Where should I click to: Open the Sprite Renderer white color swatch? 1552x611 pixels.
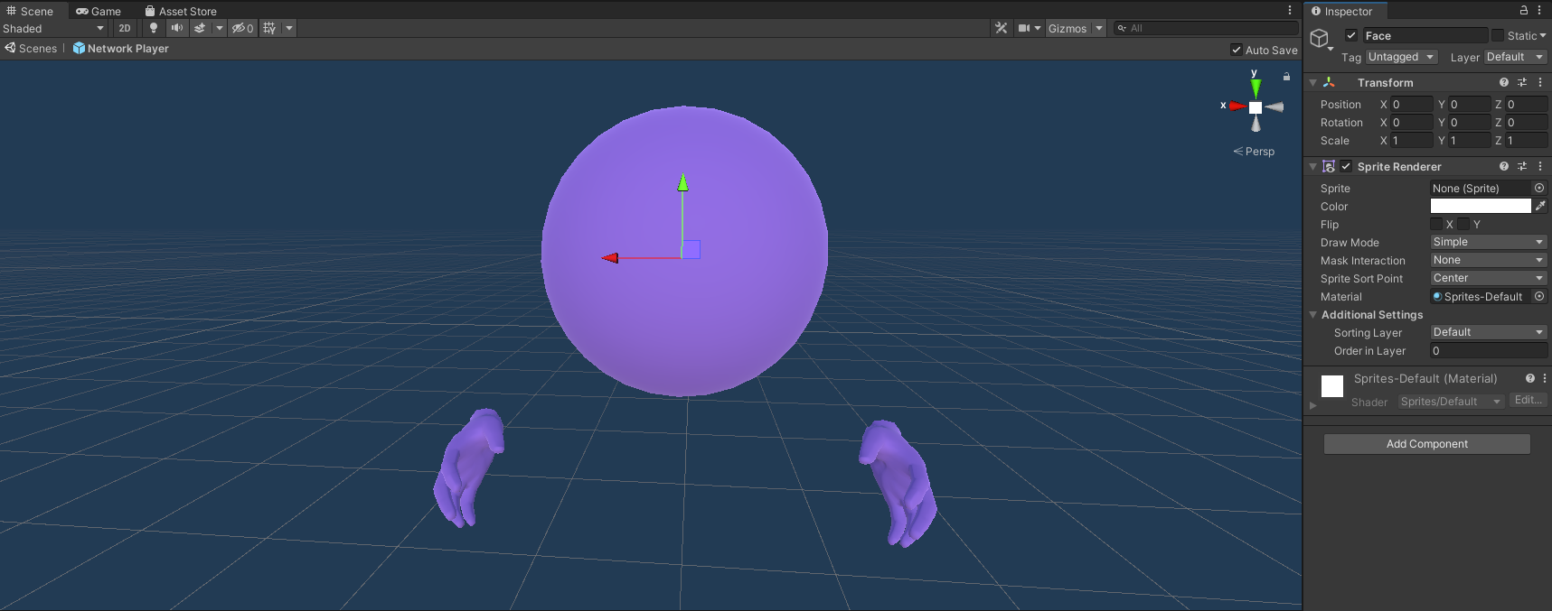point(1481,206)
